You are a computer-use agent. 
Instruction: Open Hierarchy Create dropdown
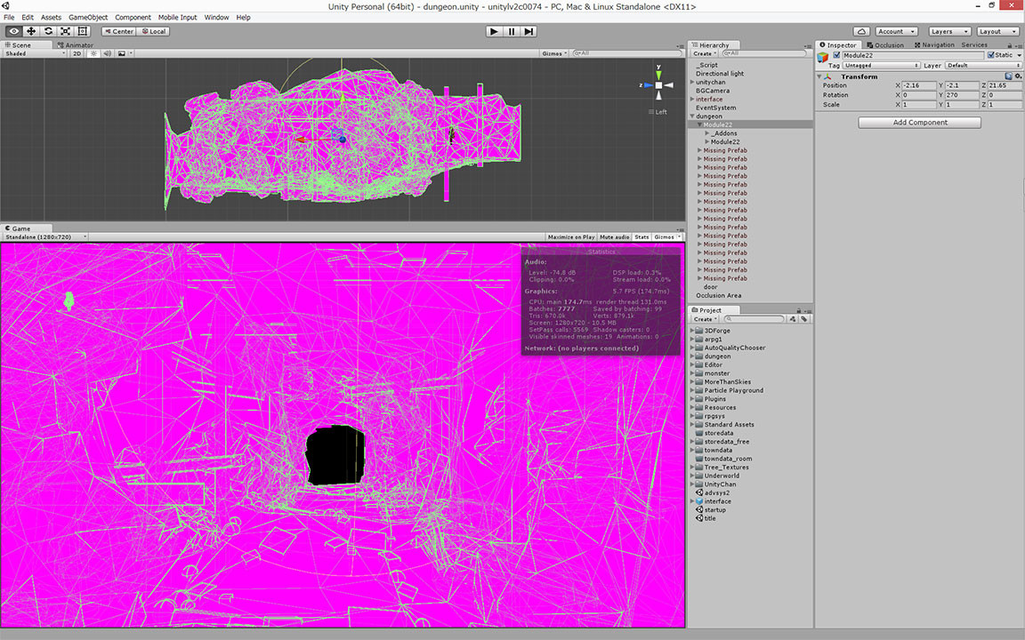pos(704,53)
